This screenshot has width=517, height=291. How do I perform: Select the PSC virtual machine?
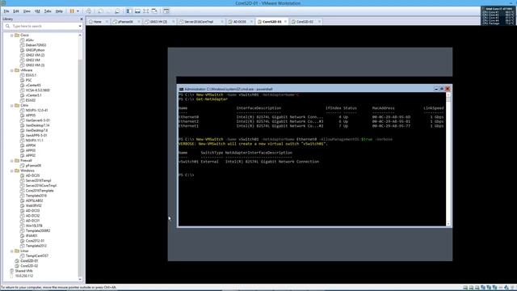29,80
